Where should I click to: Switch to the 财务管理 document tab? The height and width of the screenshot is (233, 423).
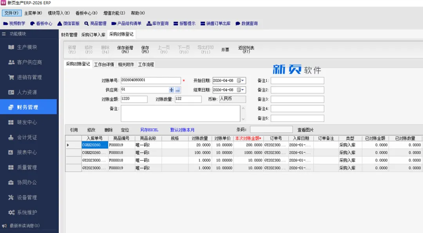pyautogui.click(x=69, y=35)
